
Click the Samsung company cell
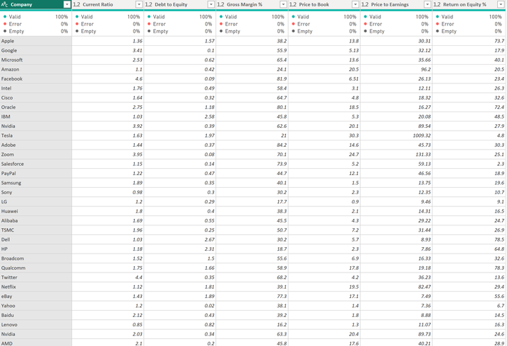point(35,183)
